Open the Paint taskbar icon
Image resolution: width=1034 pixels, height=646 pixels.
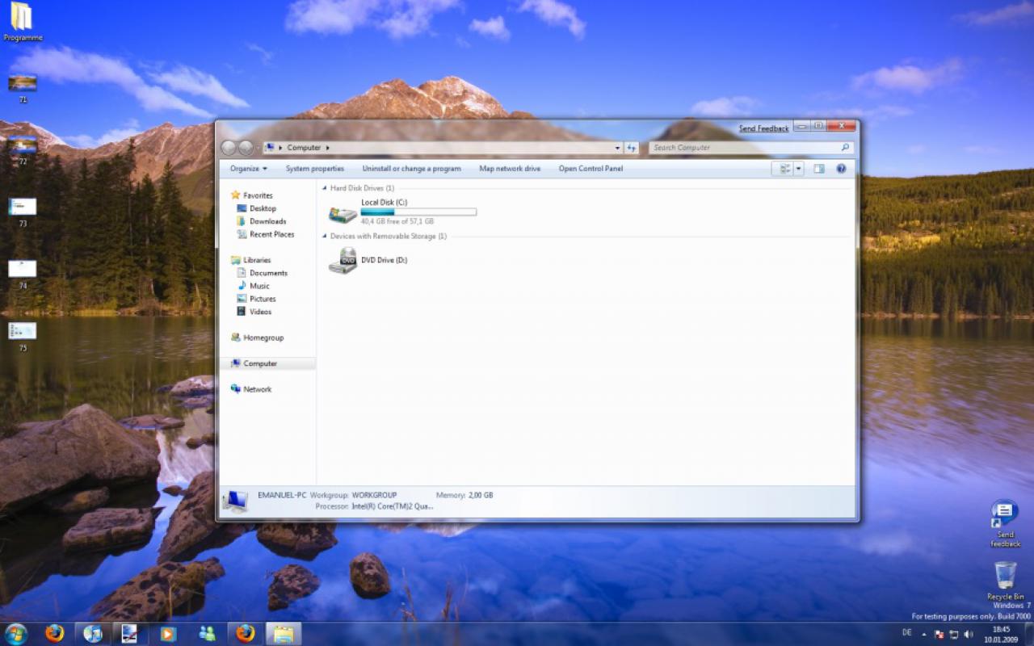129,633
